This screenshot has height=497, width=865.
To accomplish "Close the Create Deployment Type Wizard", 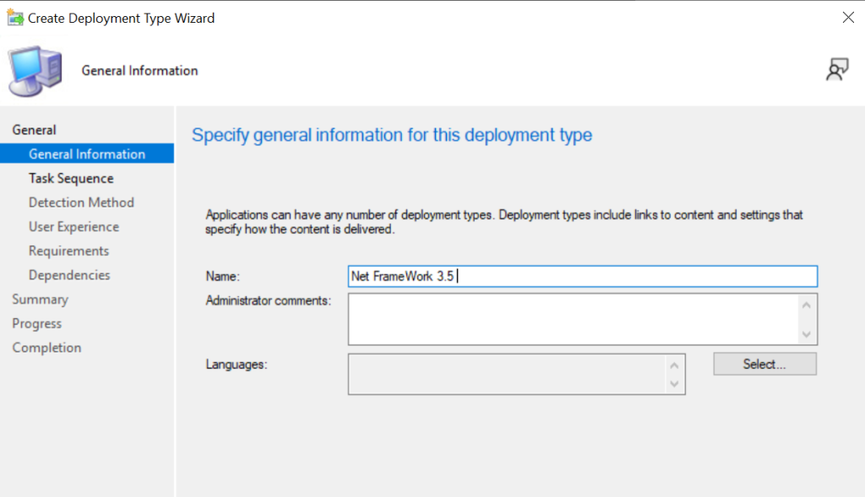I will 848,18.
